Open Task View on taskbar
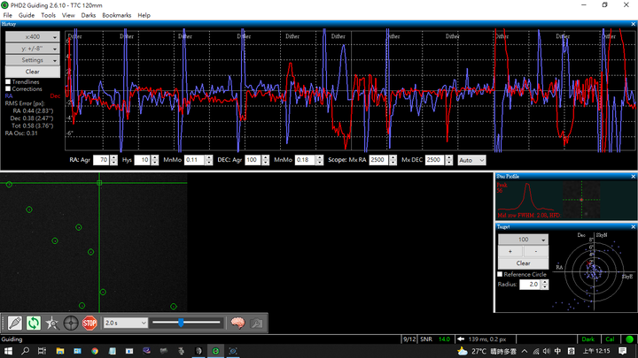The width and height of the screenshot is (638, 358). [x=42, y=351]
